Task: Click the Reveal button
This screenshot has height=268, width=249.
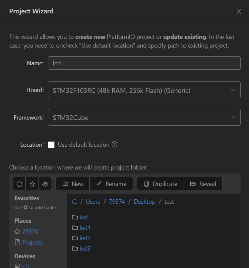Action: coord(203,184)
